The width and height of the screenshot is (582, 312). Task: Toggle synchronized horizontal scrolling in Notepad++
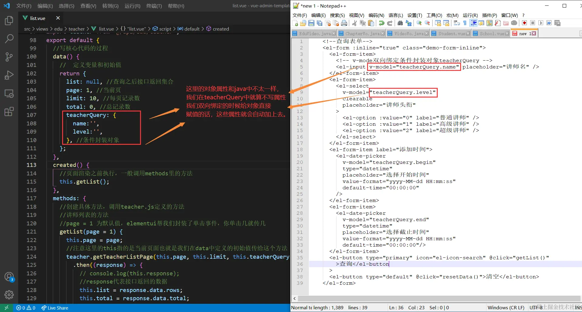pos(446,23)
